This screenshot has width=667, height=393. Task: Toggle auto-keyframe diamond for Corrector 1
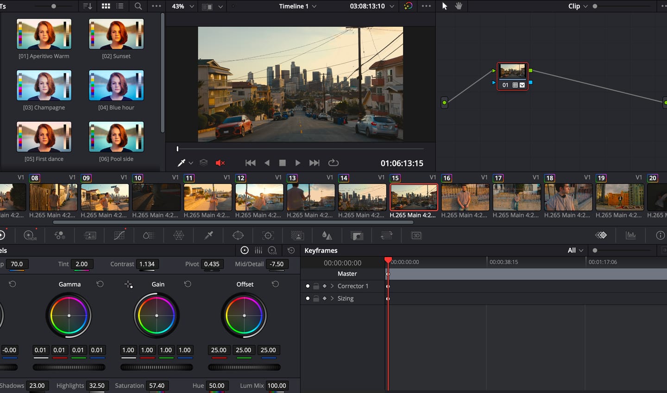coord(325,286)
